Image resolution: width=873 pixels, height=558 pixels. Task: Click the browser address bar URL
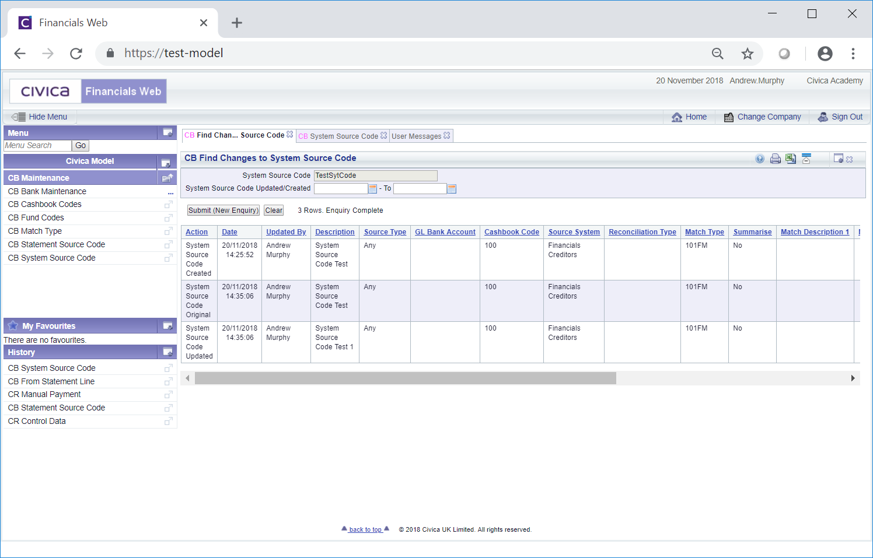pyautogui.click(x=173, y=53)
